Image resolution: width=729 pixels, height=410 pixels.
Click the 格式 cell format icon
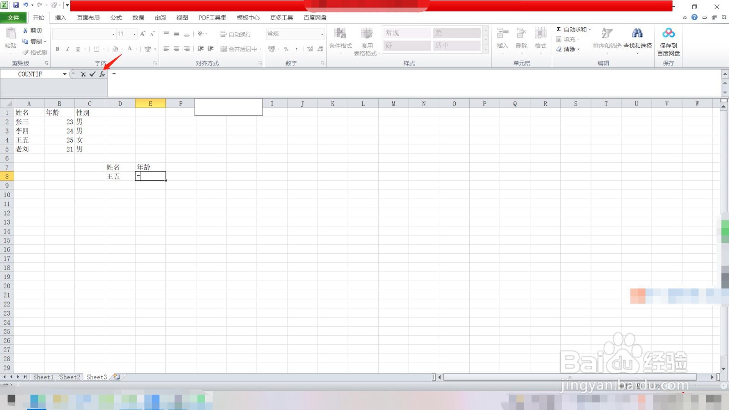(x=541, y=33)
